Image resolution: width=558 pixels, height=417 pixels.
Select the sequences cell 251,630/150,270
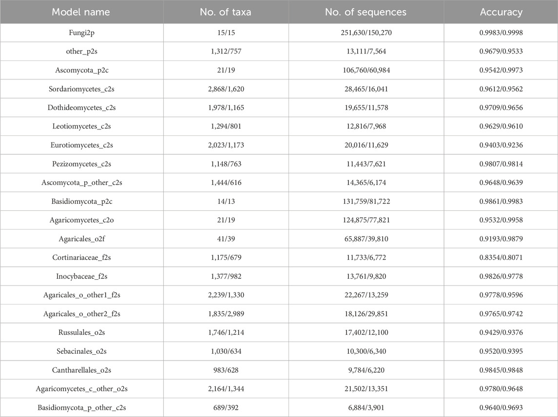[x=366, y=33]
